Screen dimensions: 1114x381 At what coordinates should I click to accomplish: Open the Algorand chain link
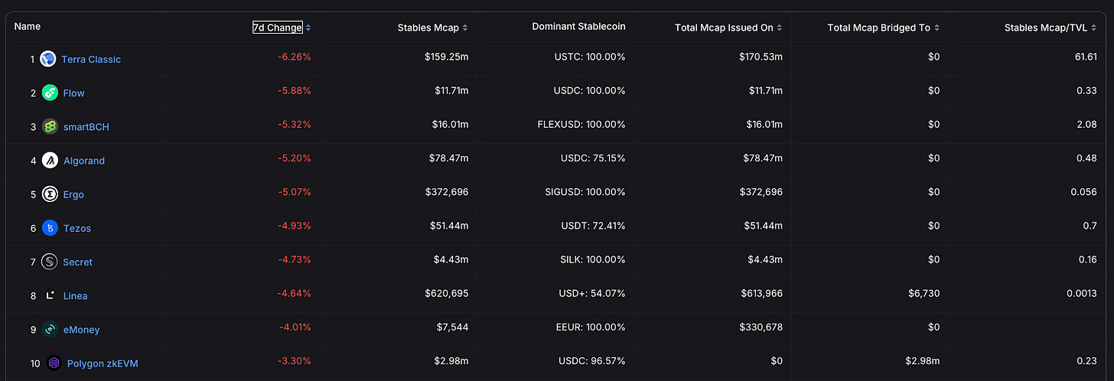click(x=84, y=161)
